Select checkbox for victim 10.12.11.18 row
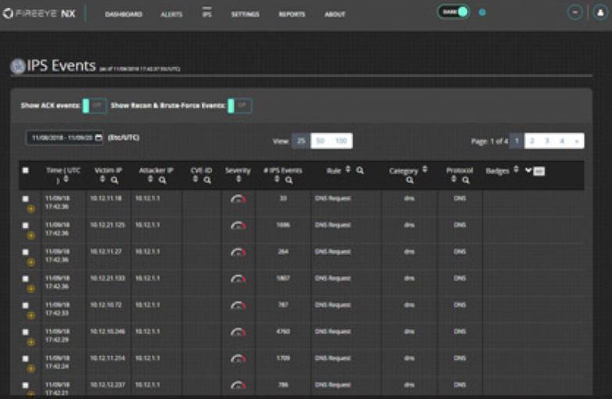612x399 pixels. [25, 199]
